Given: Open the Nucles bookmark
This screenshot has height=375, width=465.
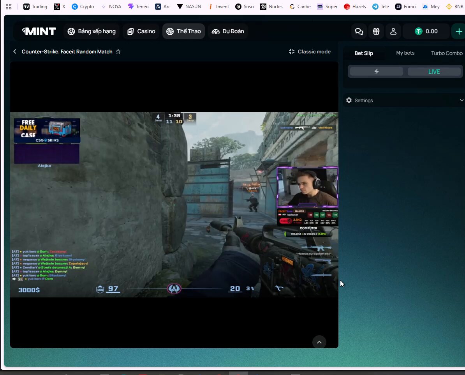Looking at the screenshot, I should 271,7.
